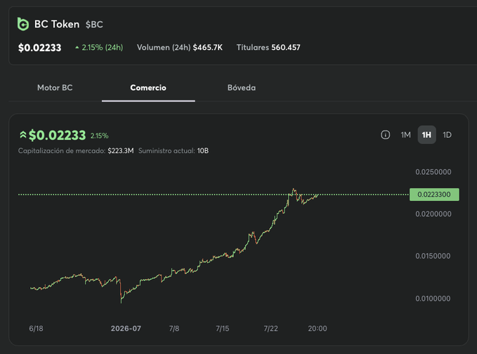477x354 pixels.
Task: Click the 7/22 date axis label
Action: tap(270, 329)
